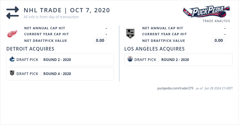Click the Trade Analysis label under PuckPedia logo
The width and height of the screenshot is (239, 125).
coord(216,21)
